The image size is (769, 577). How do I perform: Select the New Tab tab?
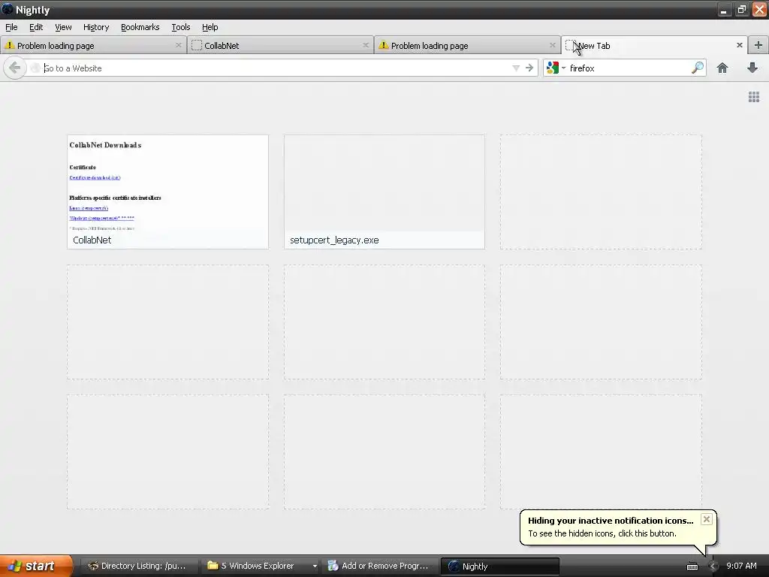[x=654, y=45]
